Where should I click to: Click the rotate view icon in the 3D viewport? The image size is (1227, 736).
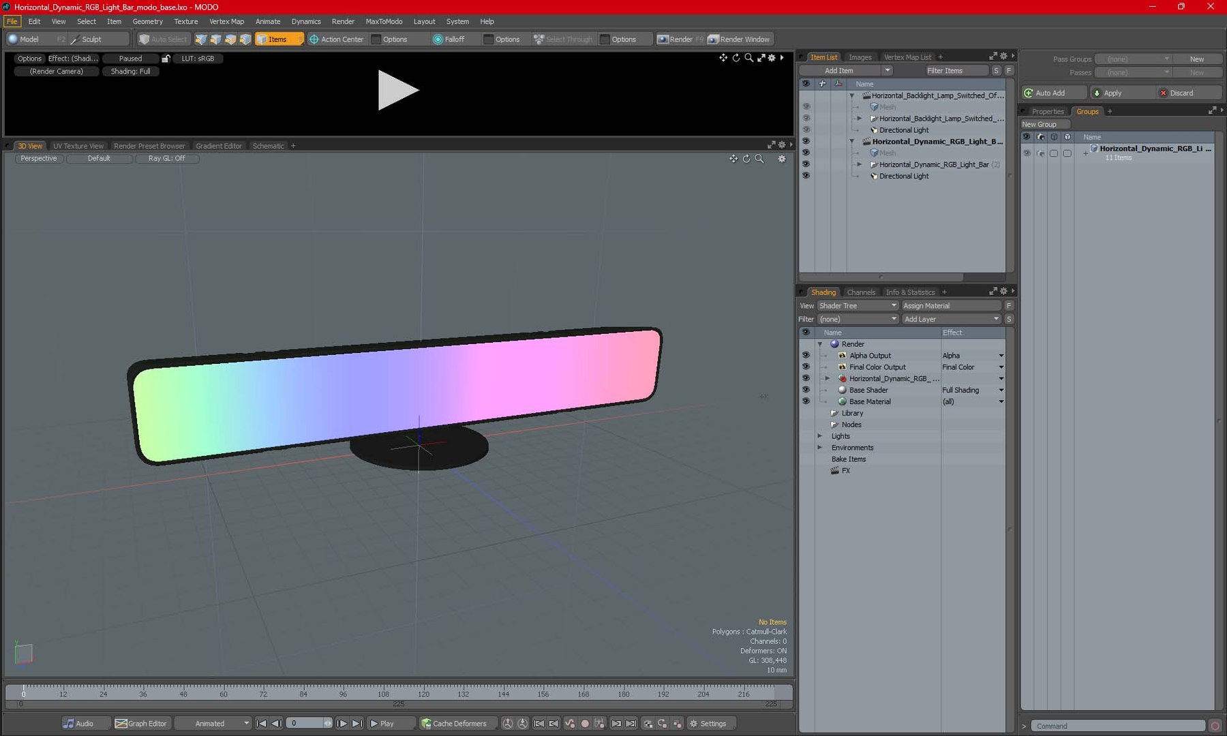746,159
